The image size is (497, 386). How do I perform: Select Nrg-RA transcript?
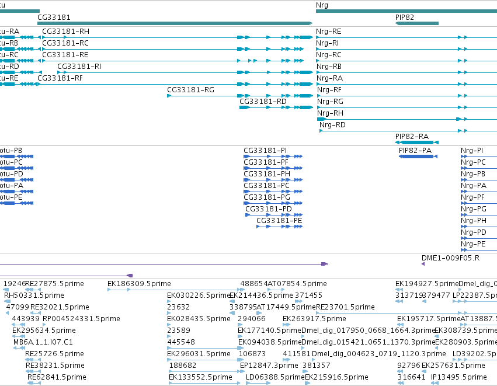coord(406,84)
